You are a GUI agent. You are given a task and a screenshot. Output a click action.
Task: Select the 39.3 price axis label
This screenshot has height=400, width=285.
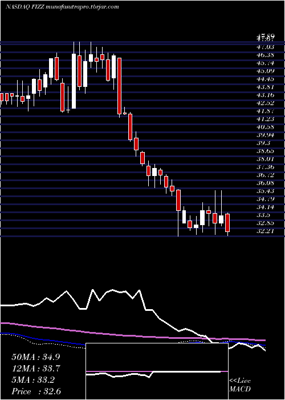tap(263, 143)
